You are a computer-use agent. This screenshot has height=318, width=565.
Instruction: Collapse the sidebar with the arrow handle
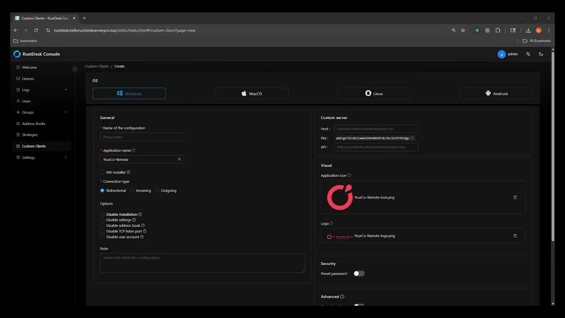click(75, 68)
